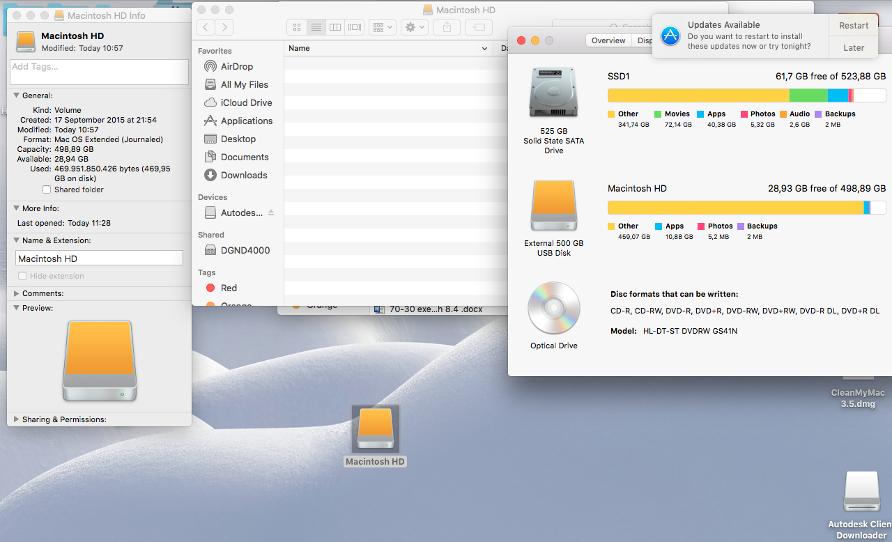Collapse the General section in Info window
This screenshot has height=542, width=892.
pyautogui.click(x=17, y=95)
